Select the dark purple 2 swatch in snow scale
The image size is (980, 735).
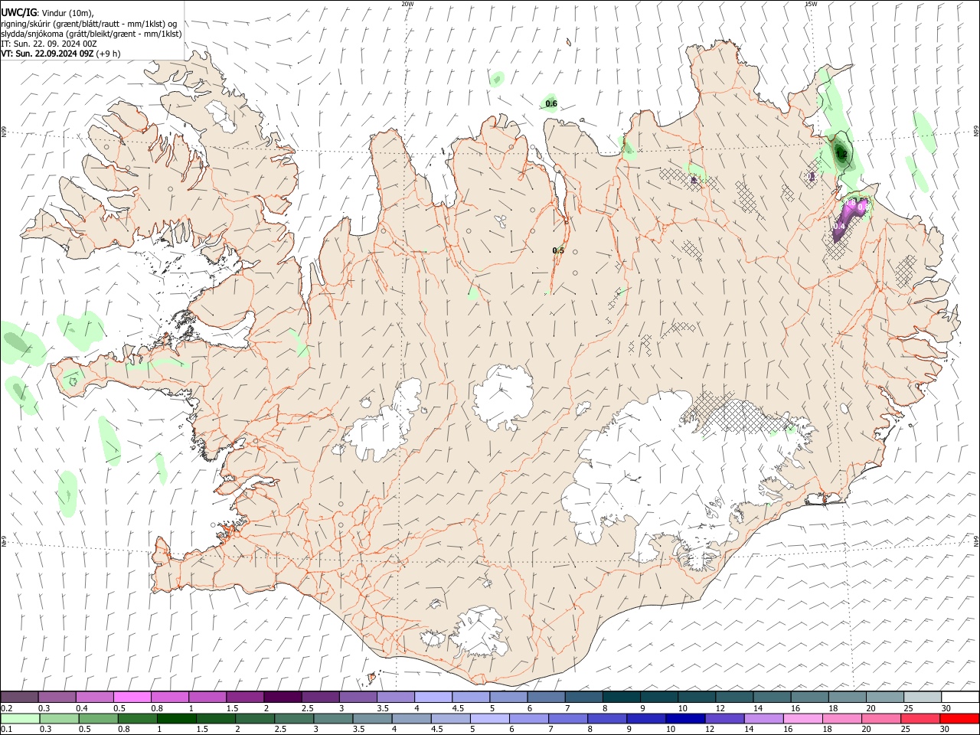[x=283, y=697]
